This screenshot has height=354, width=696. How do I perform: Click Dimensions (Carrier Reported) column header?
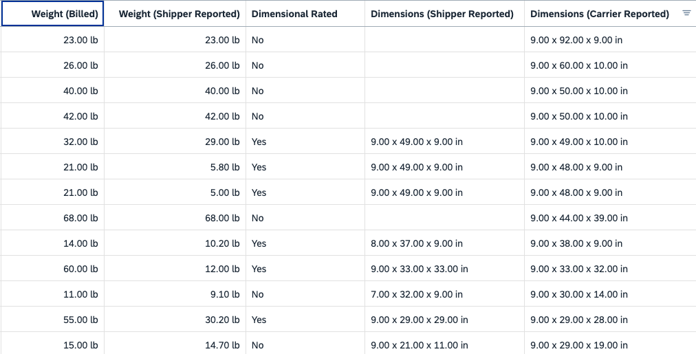pyautogui.click(x=600, y=14)
